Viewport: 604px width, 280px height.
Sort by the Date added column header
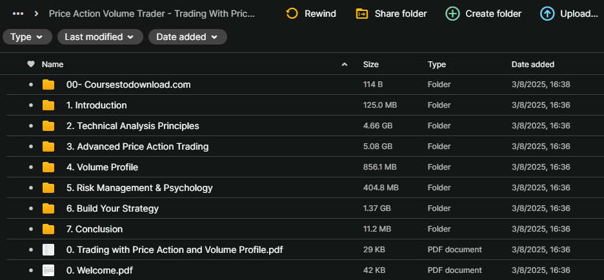(533, 65)
